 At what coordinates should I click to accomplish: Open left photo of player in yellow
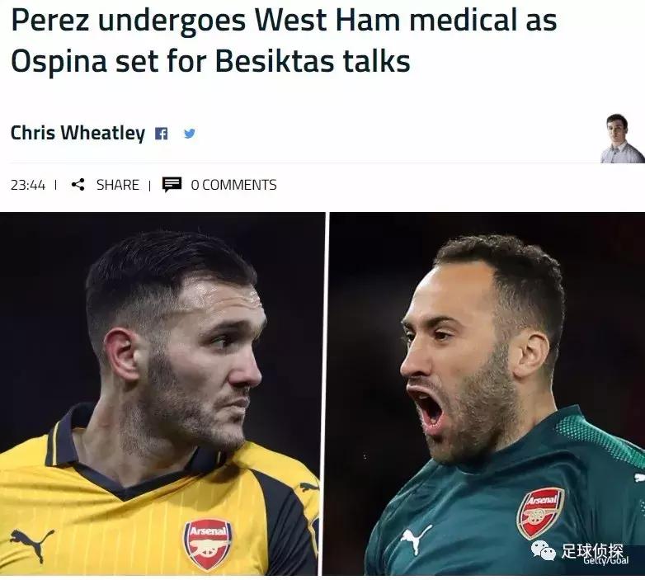pos(161,371)
